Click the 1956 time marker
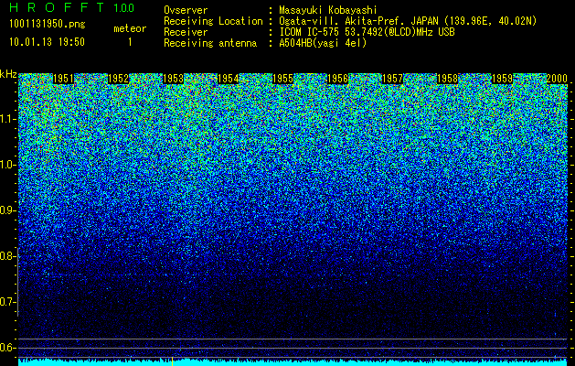 [x=337, y=79]
